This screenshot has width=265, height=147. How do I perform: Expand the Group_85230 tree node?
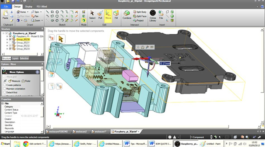click(7, 39)
